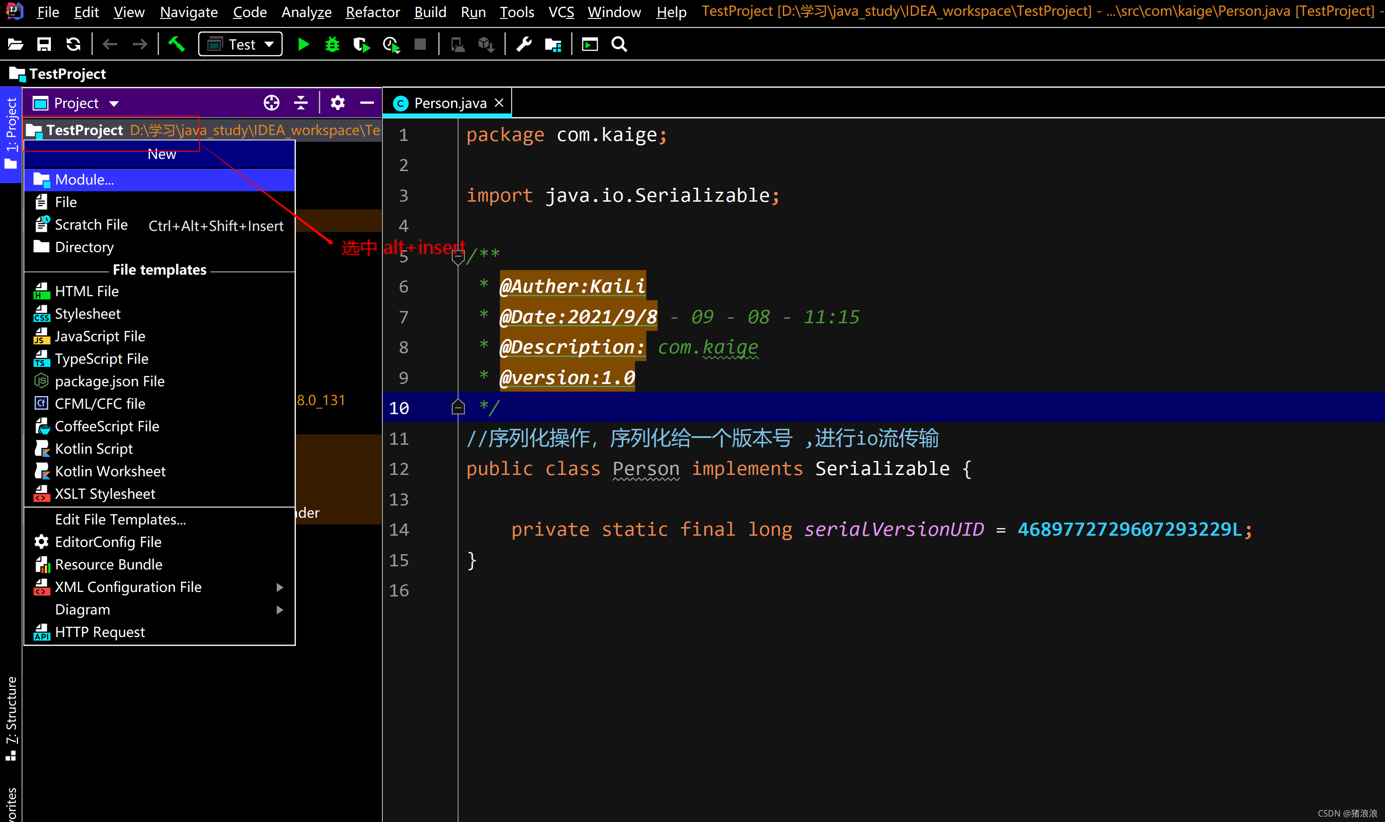1385x822 pixels.
Task: Create an XSLT Stylesheet
Action: click(159, 493)
